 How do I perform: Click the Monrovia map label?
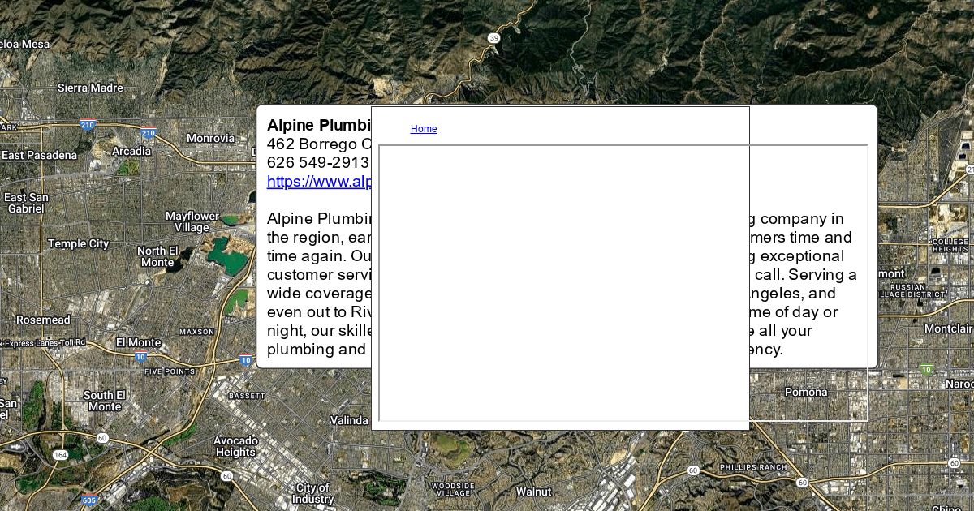(210, 138)
